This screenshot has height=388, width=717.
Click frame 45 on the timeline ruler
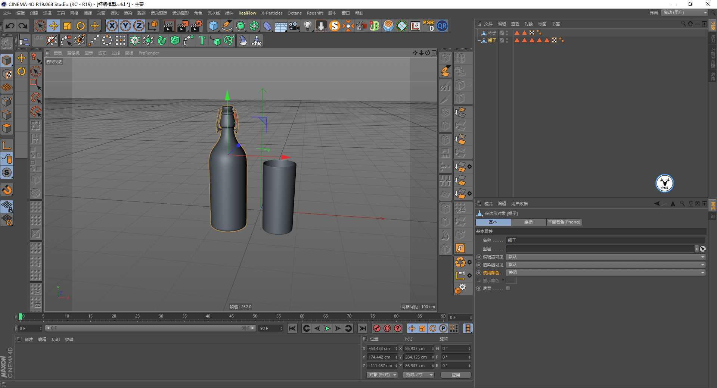[232, 317]
